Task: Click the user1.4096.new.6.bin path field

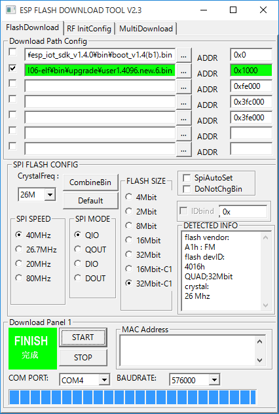Action: pos(100,71)
